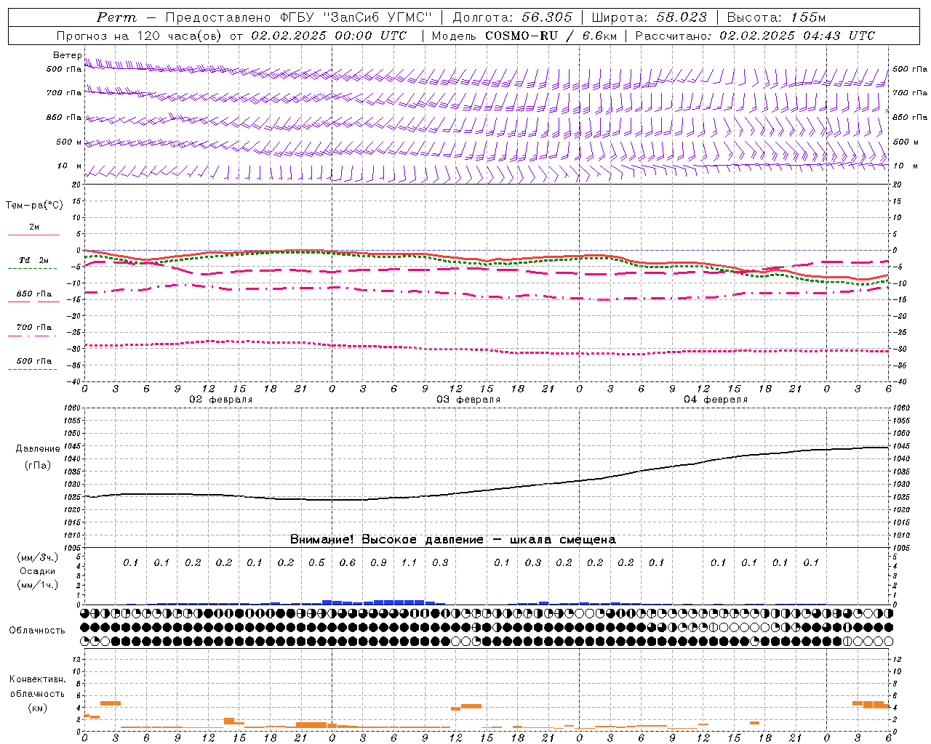Screen dimensions: 931x744
Task: Select the 'Осадки' precipitation label
Action: pos(38,572)
